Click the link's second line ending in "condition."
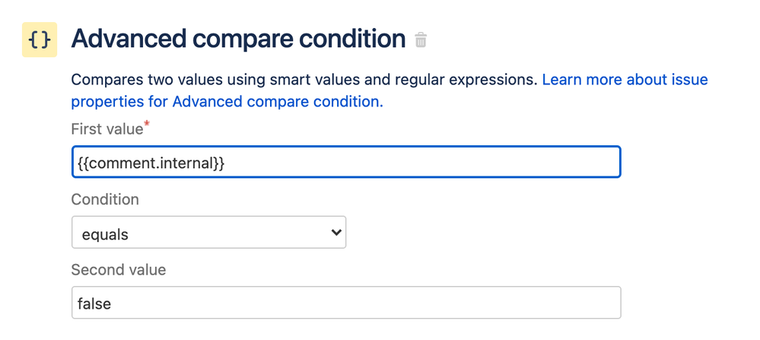The height and width of the screenshot is (340, 760). coord(227,101)
